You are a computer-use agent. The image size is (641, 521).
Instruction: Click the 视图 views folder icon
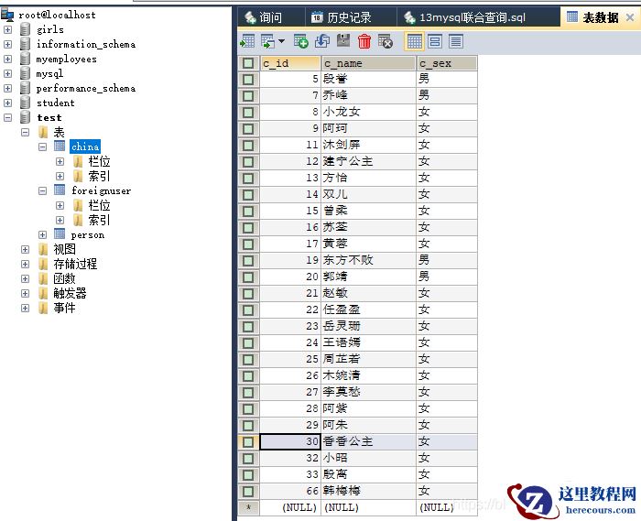[x=43, y=249]
